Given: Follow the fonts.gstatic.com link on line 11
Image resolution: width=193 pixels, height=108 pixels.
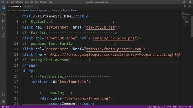Looking at the screenshot, I should pyautogui.click(x=114, y=49).
